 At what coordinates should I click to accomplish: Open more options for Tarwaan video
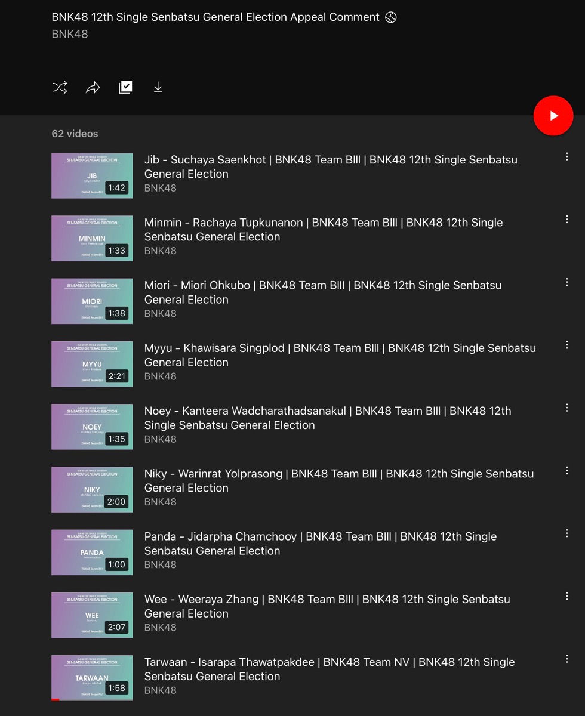click(x=567, y=659)
